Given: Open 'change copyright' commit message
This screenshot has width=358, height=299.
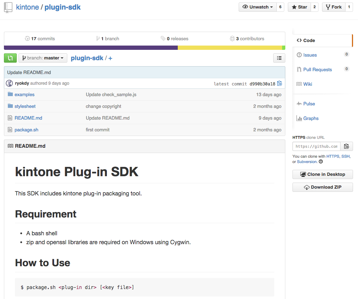Looking at the screenshot, I should 103,106.
